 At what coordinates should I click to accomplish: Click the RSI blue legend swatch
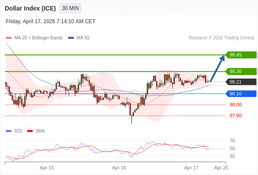tap(9, 131)
